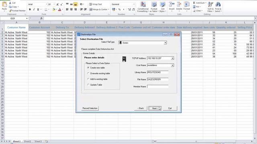Expand the TCP/IP Address combo box
The height and width of the screenshot is (144, 257).
pyautogui.click(x=172, y=58)
